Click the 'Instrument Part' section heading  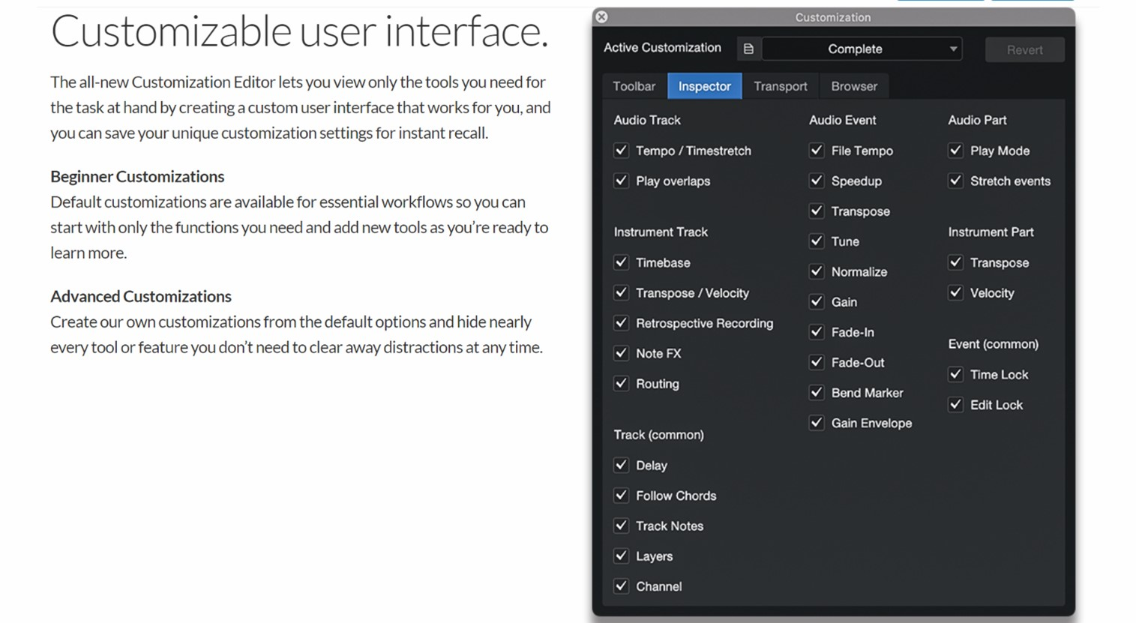[991, 232]
